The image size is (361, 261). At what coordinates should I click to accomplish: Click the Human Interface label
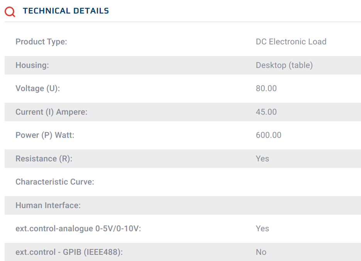coord(48,205)
